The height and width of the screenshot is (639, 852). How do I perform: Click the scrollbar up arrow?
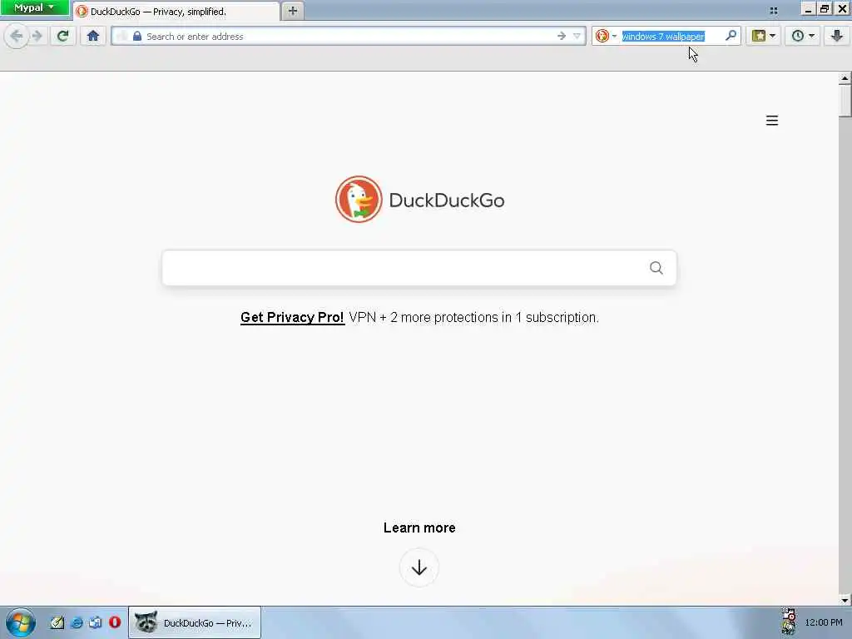[845, 77]
